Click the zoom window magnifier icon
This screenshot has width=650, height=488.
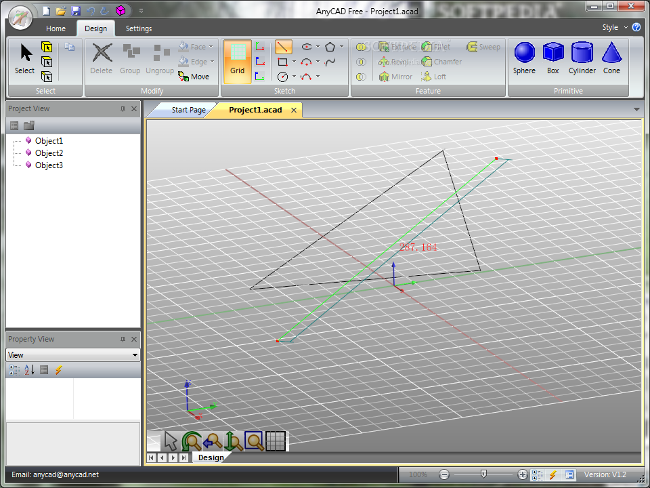coord(254,441)
